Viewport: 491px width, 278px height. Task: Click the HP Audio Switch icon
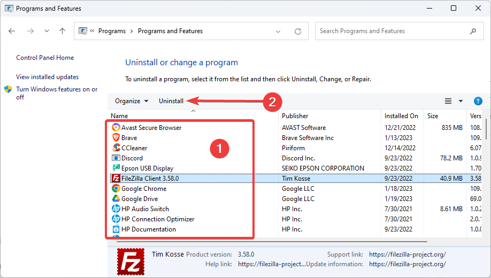tap(116, 208)
